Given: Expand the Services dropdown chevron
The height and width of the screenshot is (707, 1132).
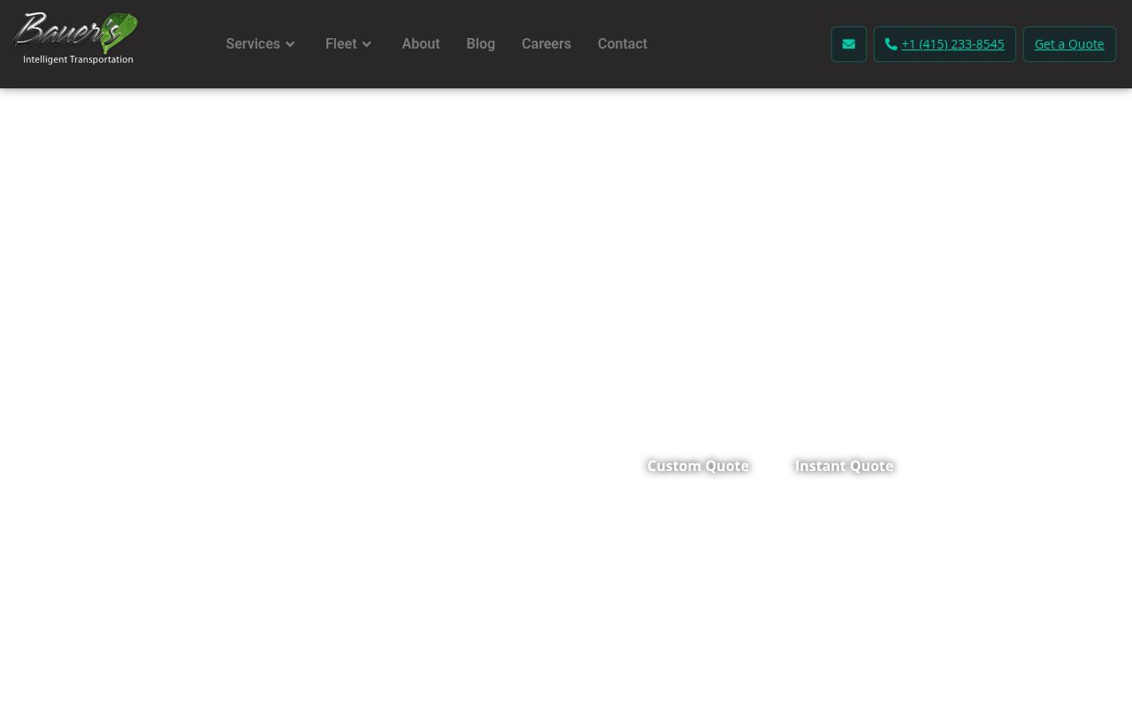Looking at the screenshot, I should coord(290,44).
